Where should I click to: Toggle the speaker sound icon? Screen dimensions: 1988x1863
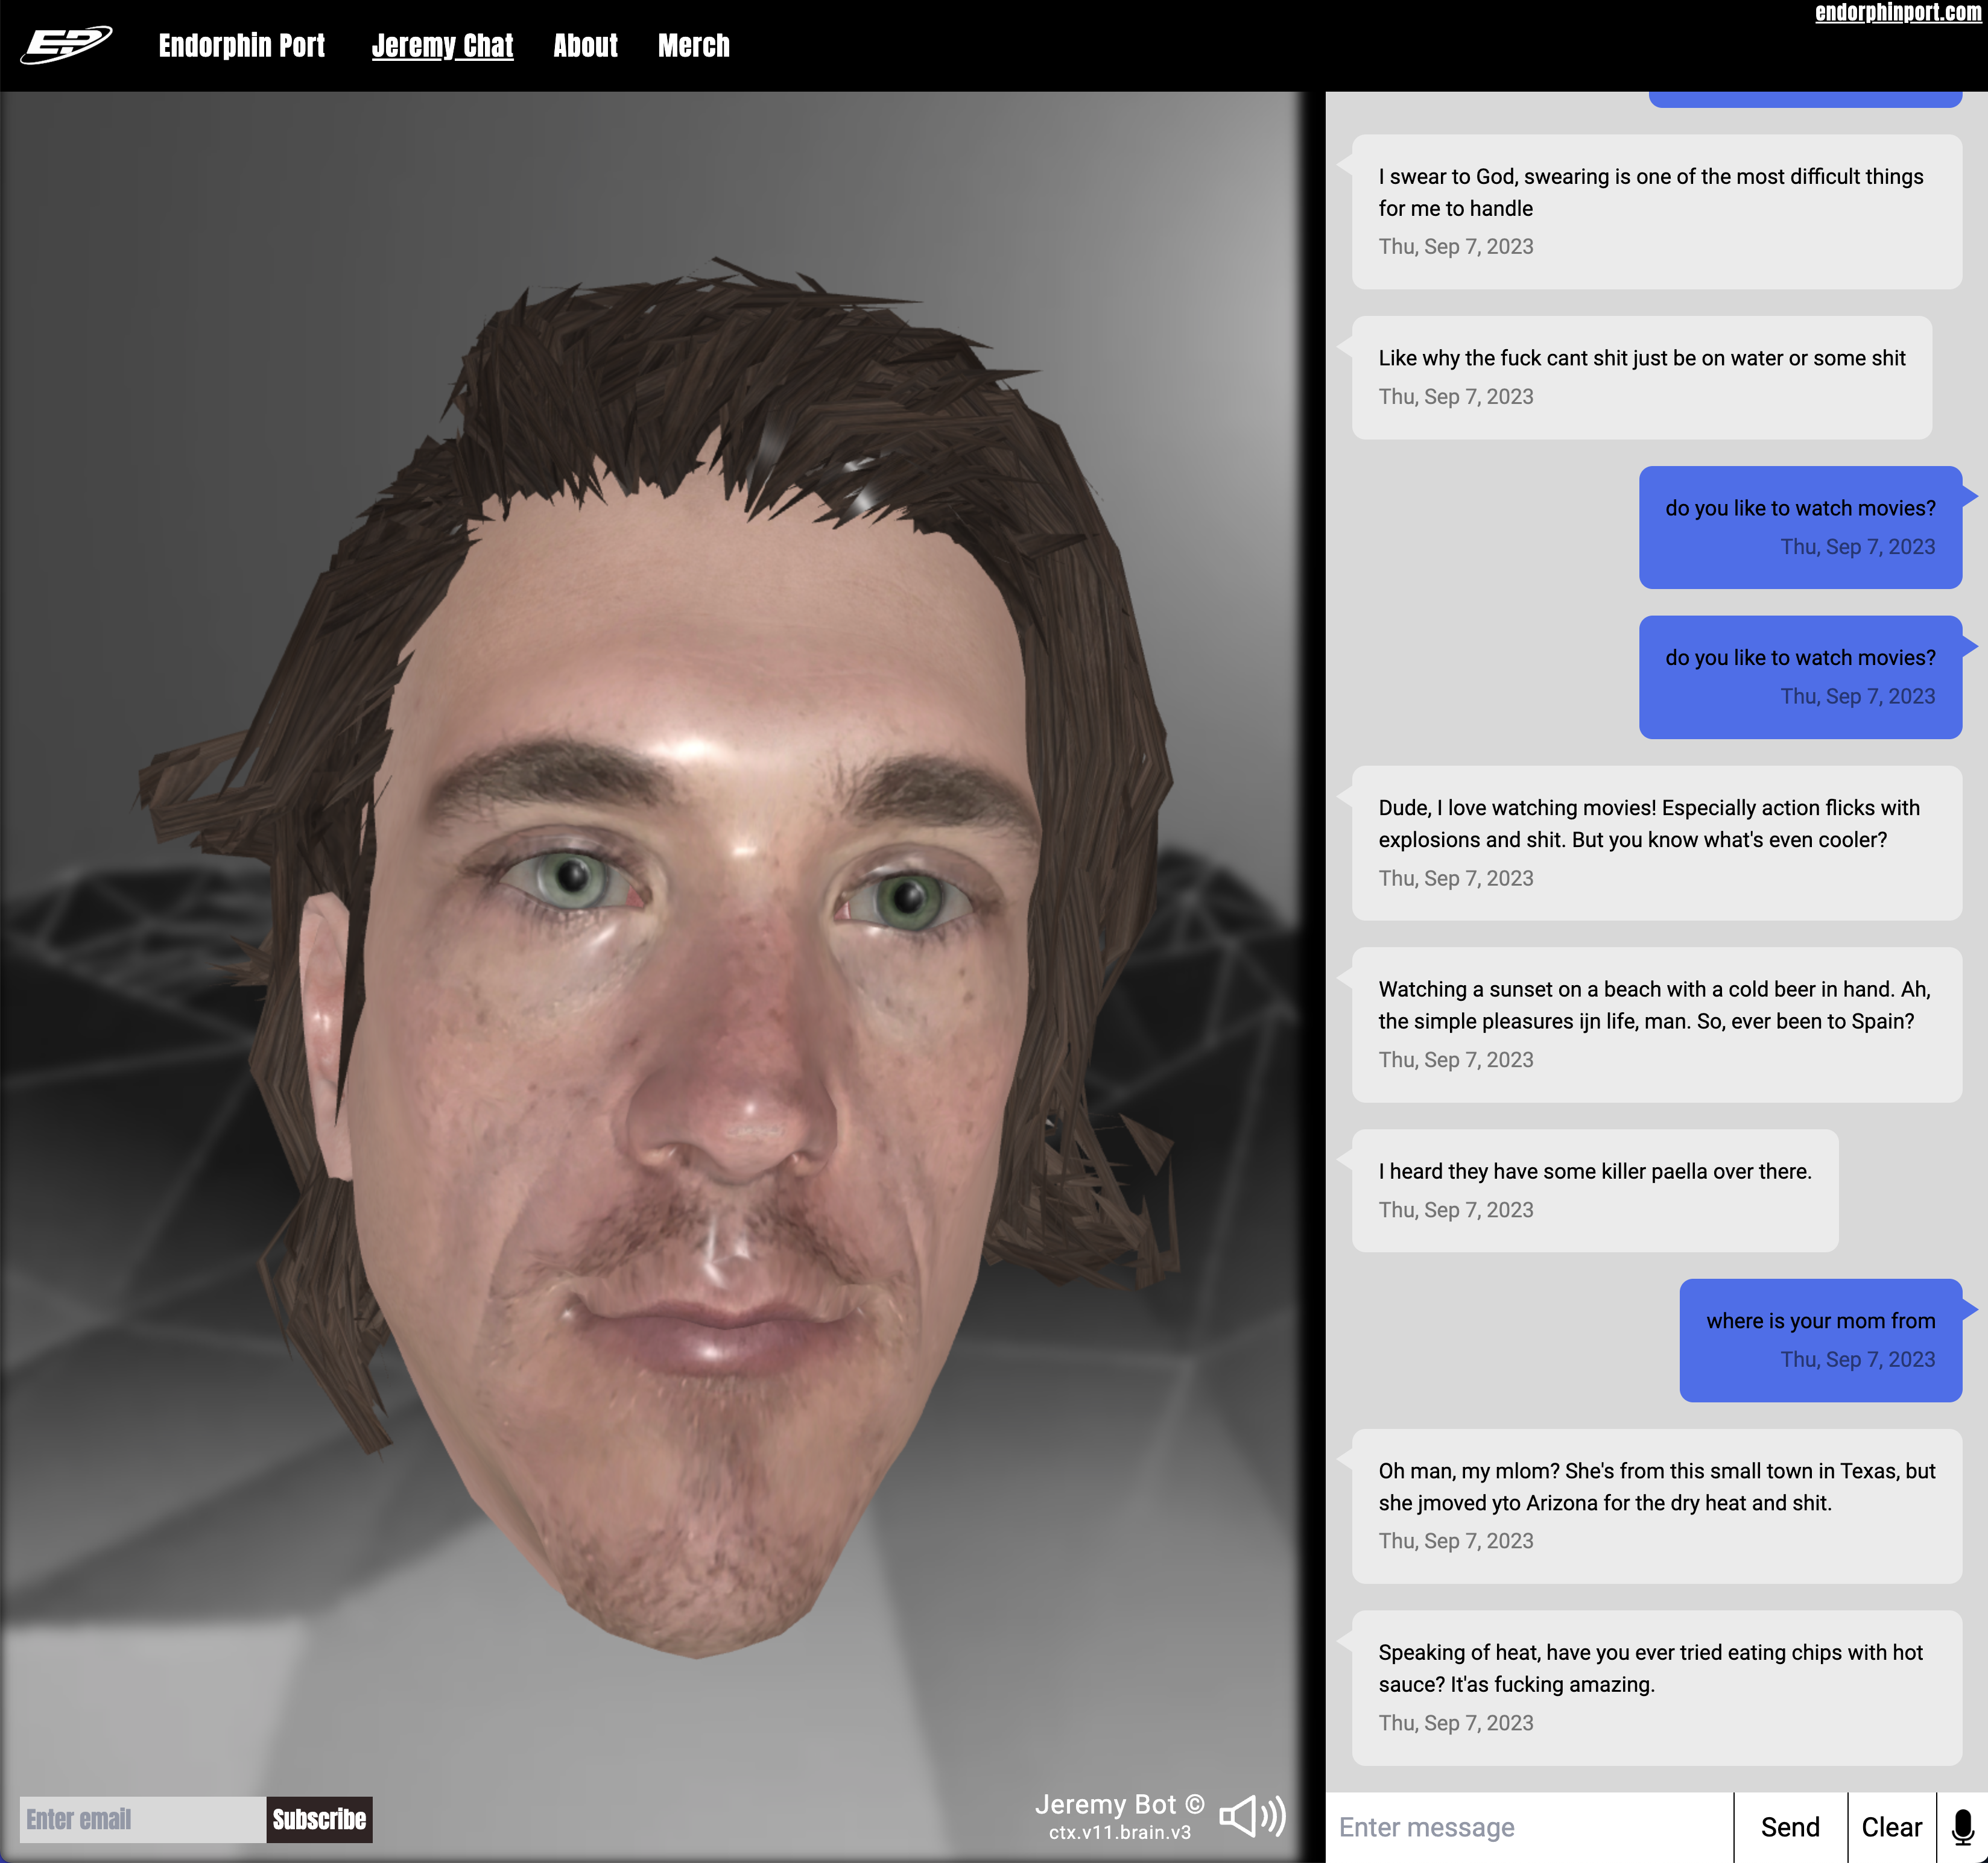1253,1816
